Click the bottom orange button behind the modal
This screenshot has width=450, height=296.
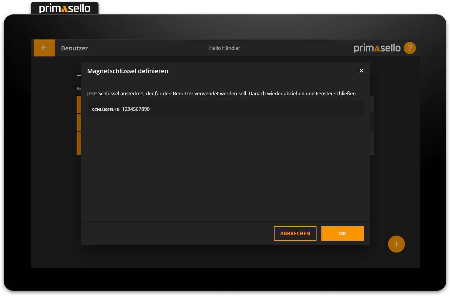pyautogui.click(x=80, y=144)
